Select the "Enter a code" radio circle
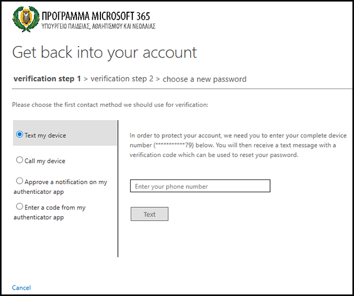 click(20, 206)
